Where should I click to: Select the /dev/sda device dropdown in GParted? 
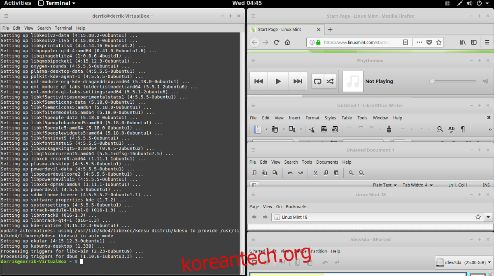click(x=464, y=262)
